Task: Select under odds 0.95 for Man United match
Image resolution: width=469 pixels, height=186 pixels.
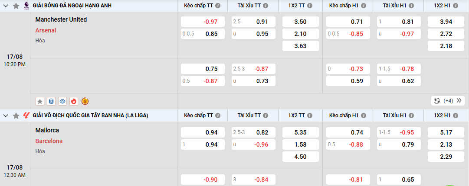Action: [x=253, y=34]
